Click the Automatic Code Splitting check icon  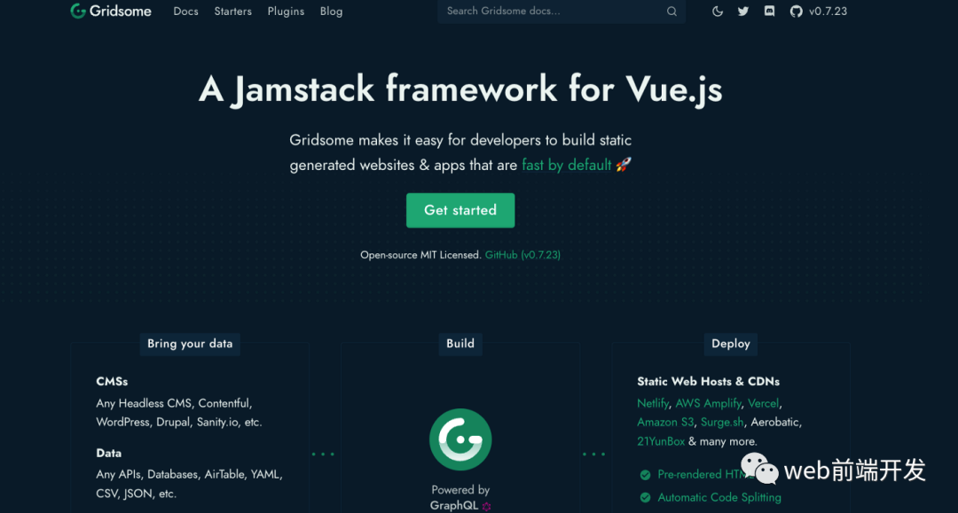pyautogui.click(x=645, y=498)
